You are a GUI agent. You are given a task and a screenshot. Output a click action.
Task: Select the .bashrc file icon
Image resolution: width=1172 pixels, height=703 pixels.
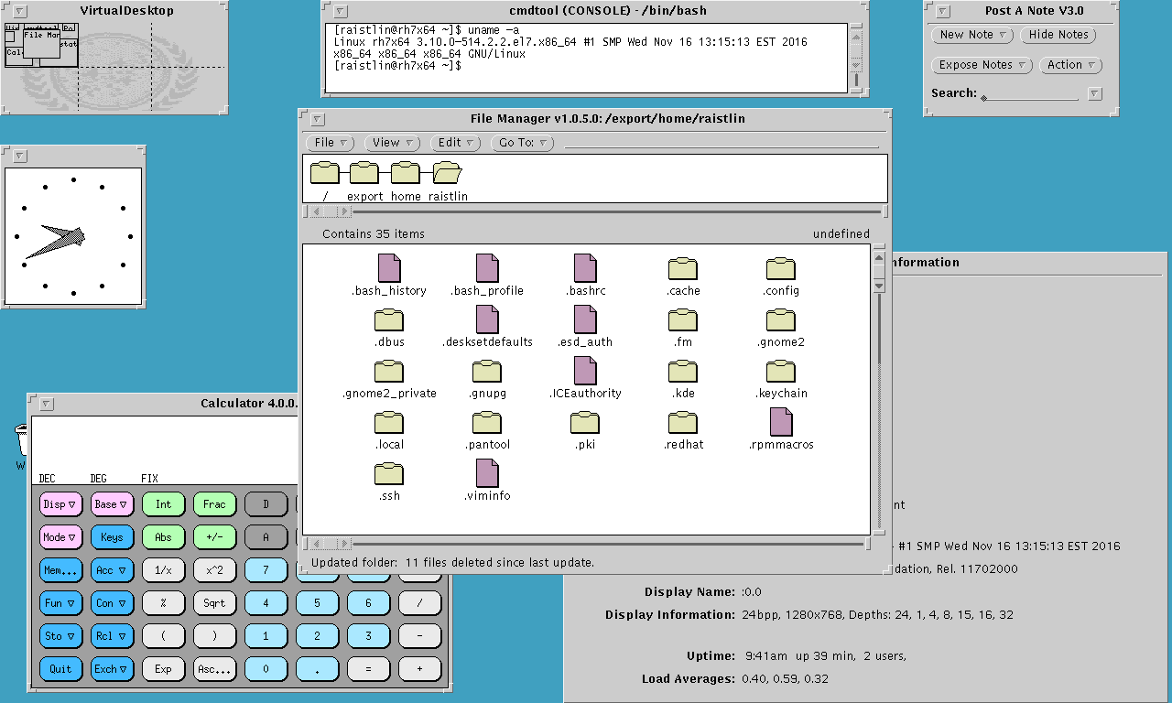pyautogui.click(x=585, y=268)
